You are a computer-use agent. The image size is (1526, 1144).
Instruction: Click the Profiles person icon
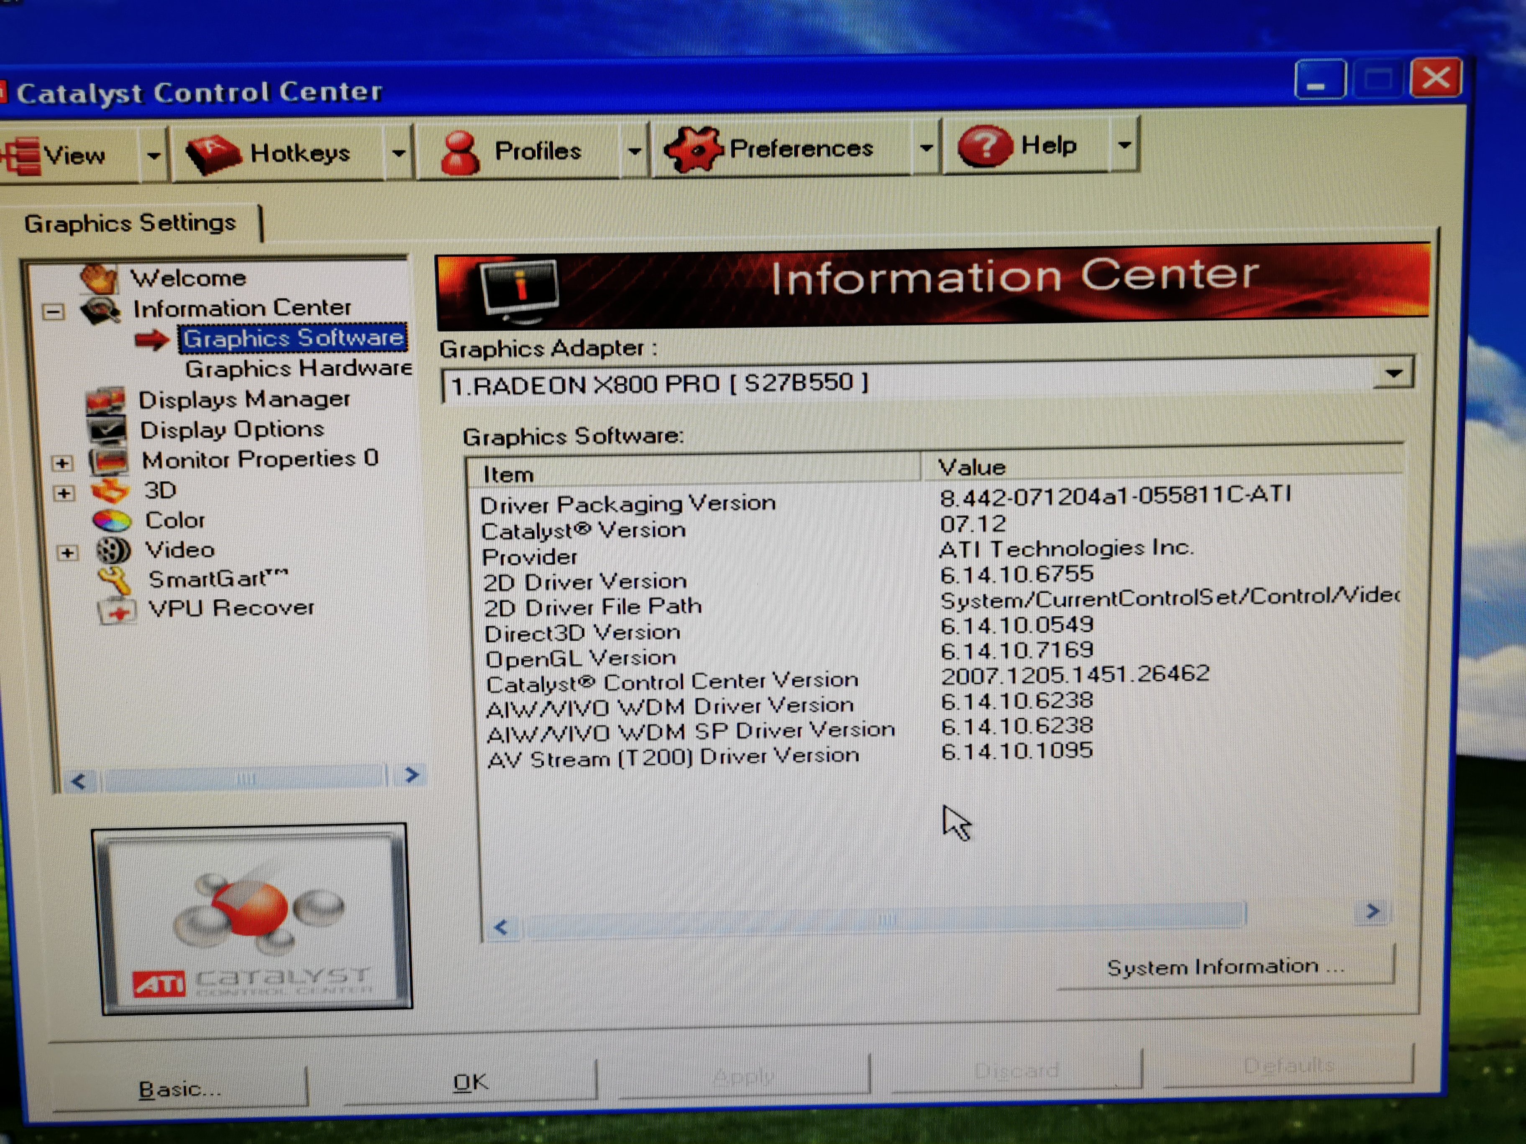(x=459, y=152)
